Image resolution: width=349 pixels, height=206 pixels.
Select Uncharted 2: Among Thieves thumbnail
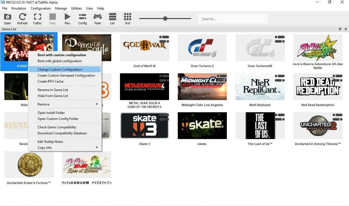tap(318, 126)
